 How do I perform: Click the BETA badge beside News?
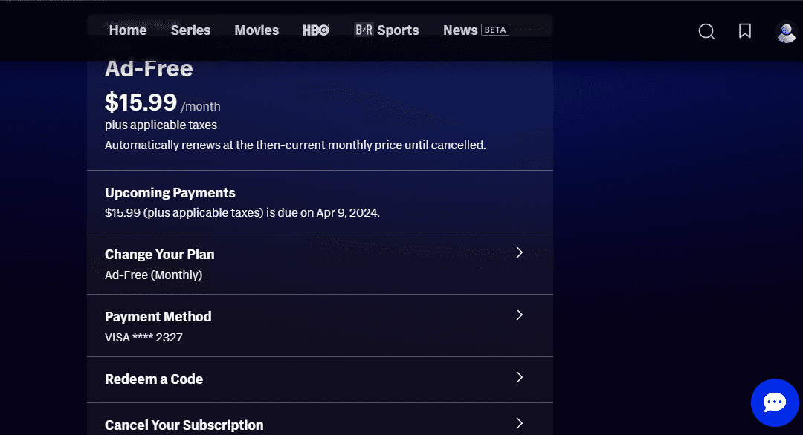click(494, 30)
